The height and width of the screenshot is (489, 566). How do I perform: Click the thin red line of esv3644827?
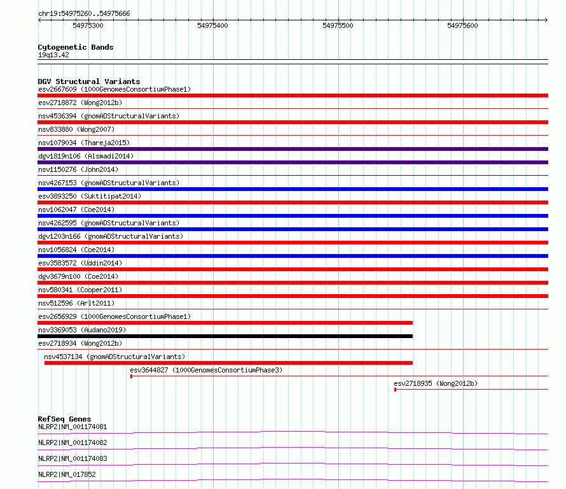pyautogui.click(x=340, y=376)
